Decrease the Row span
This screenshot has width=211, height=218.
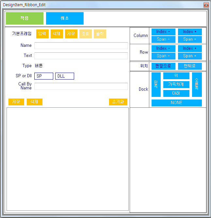(x=163, y=56)
